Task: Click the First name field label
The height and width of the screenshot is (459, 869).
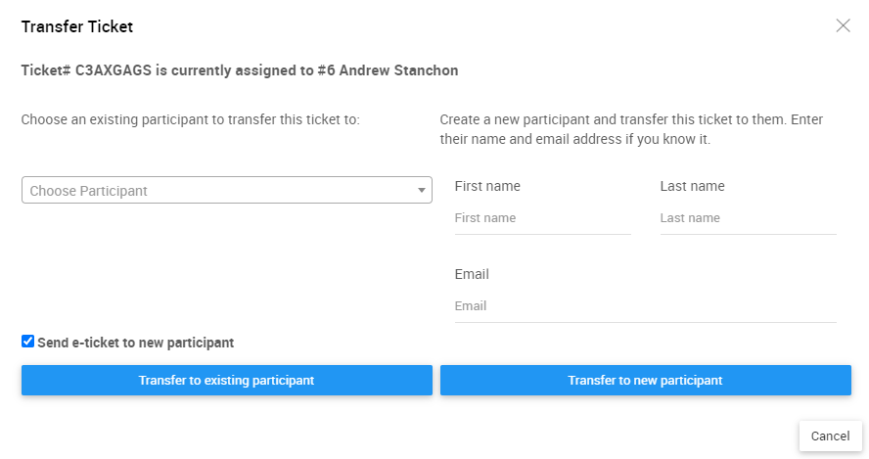Action: pyautogui.click(x=487, y=186)
